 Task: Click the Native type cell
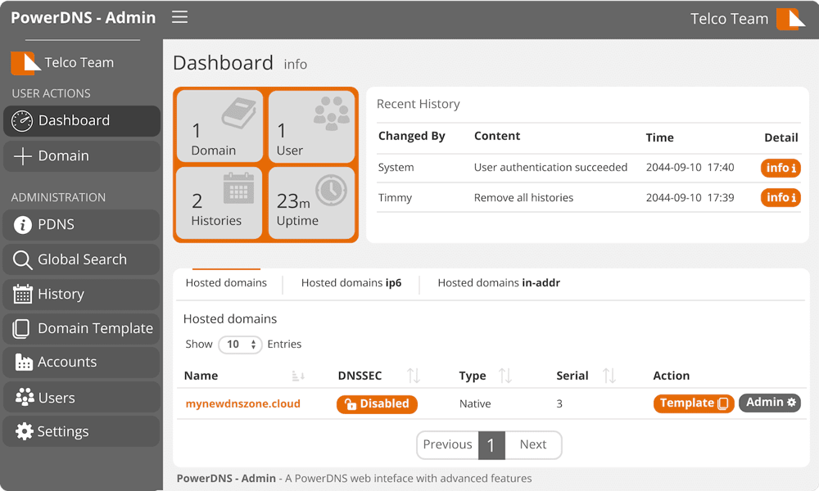tap(475, 404)
